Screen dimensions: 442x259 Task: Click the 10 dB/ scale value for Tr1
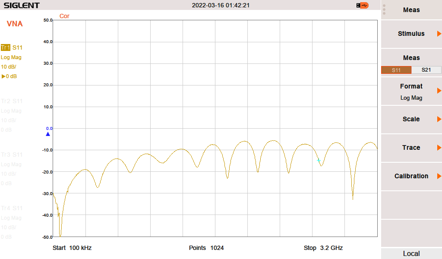click(9, 67)
